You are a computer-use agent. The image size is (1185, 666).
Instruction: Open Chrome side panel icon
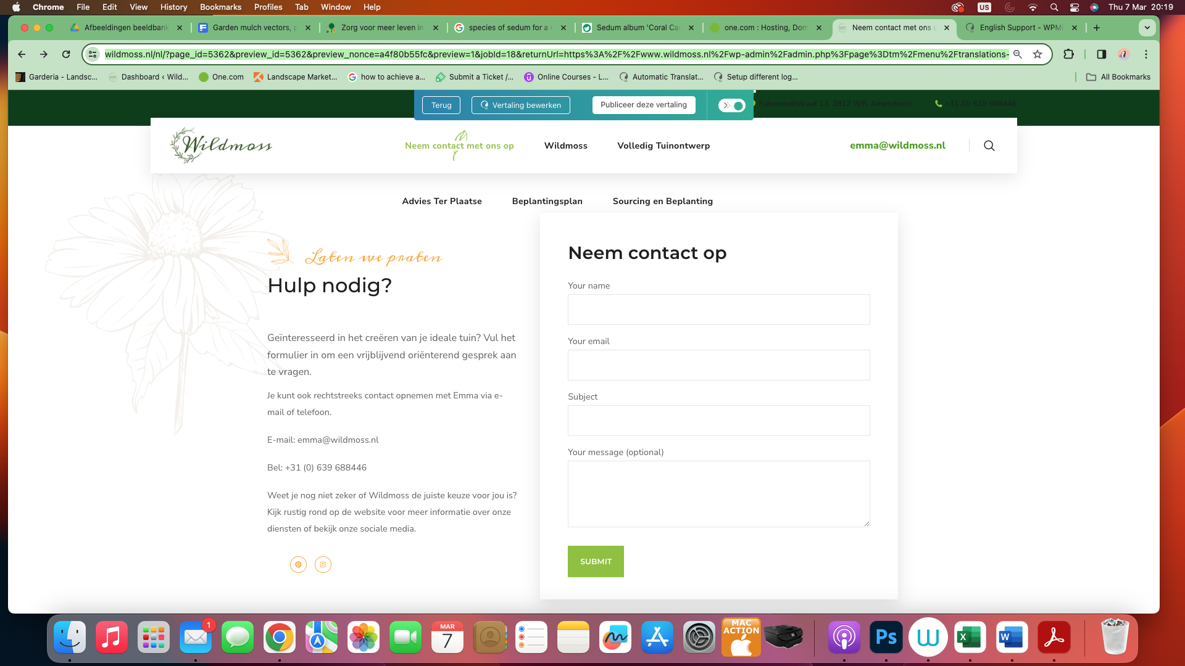click(1101, 54)
